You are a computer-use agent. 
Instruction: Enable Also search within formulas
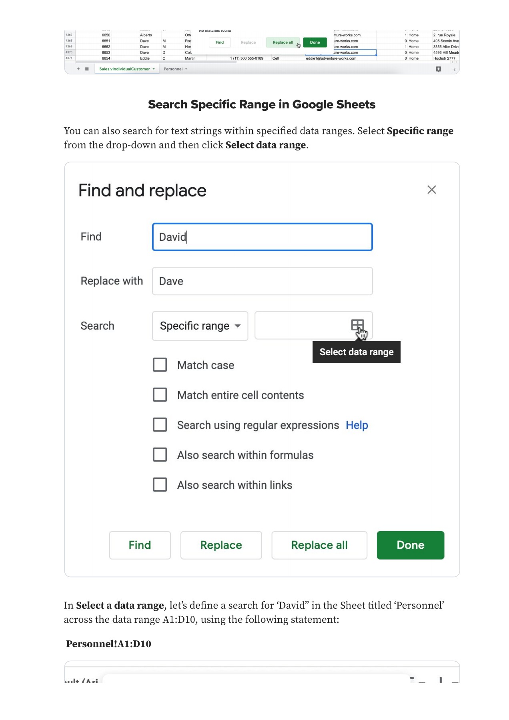160,455
